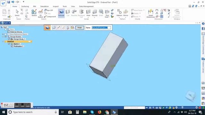
Task: Open the Move Faces dropdown arrow
Action: pos(144,10)
